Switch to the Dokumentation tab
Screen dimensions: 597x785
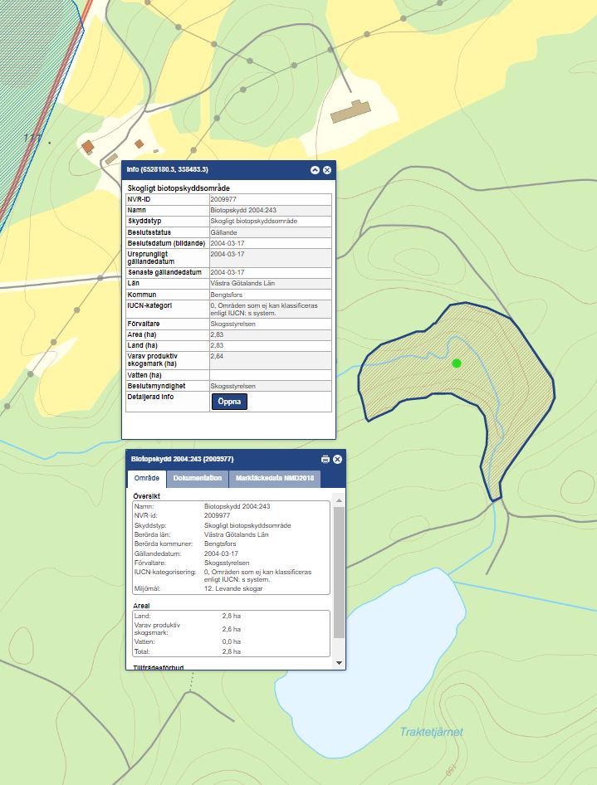pyautogui.click(x=198, y=479)
